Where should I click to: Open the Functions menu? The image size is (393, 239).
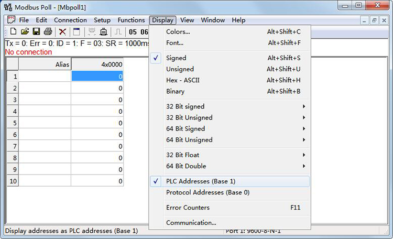131,20
